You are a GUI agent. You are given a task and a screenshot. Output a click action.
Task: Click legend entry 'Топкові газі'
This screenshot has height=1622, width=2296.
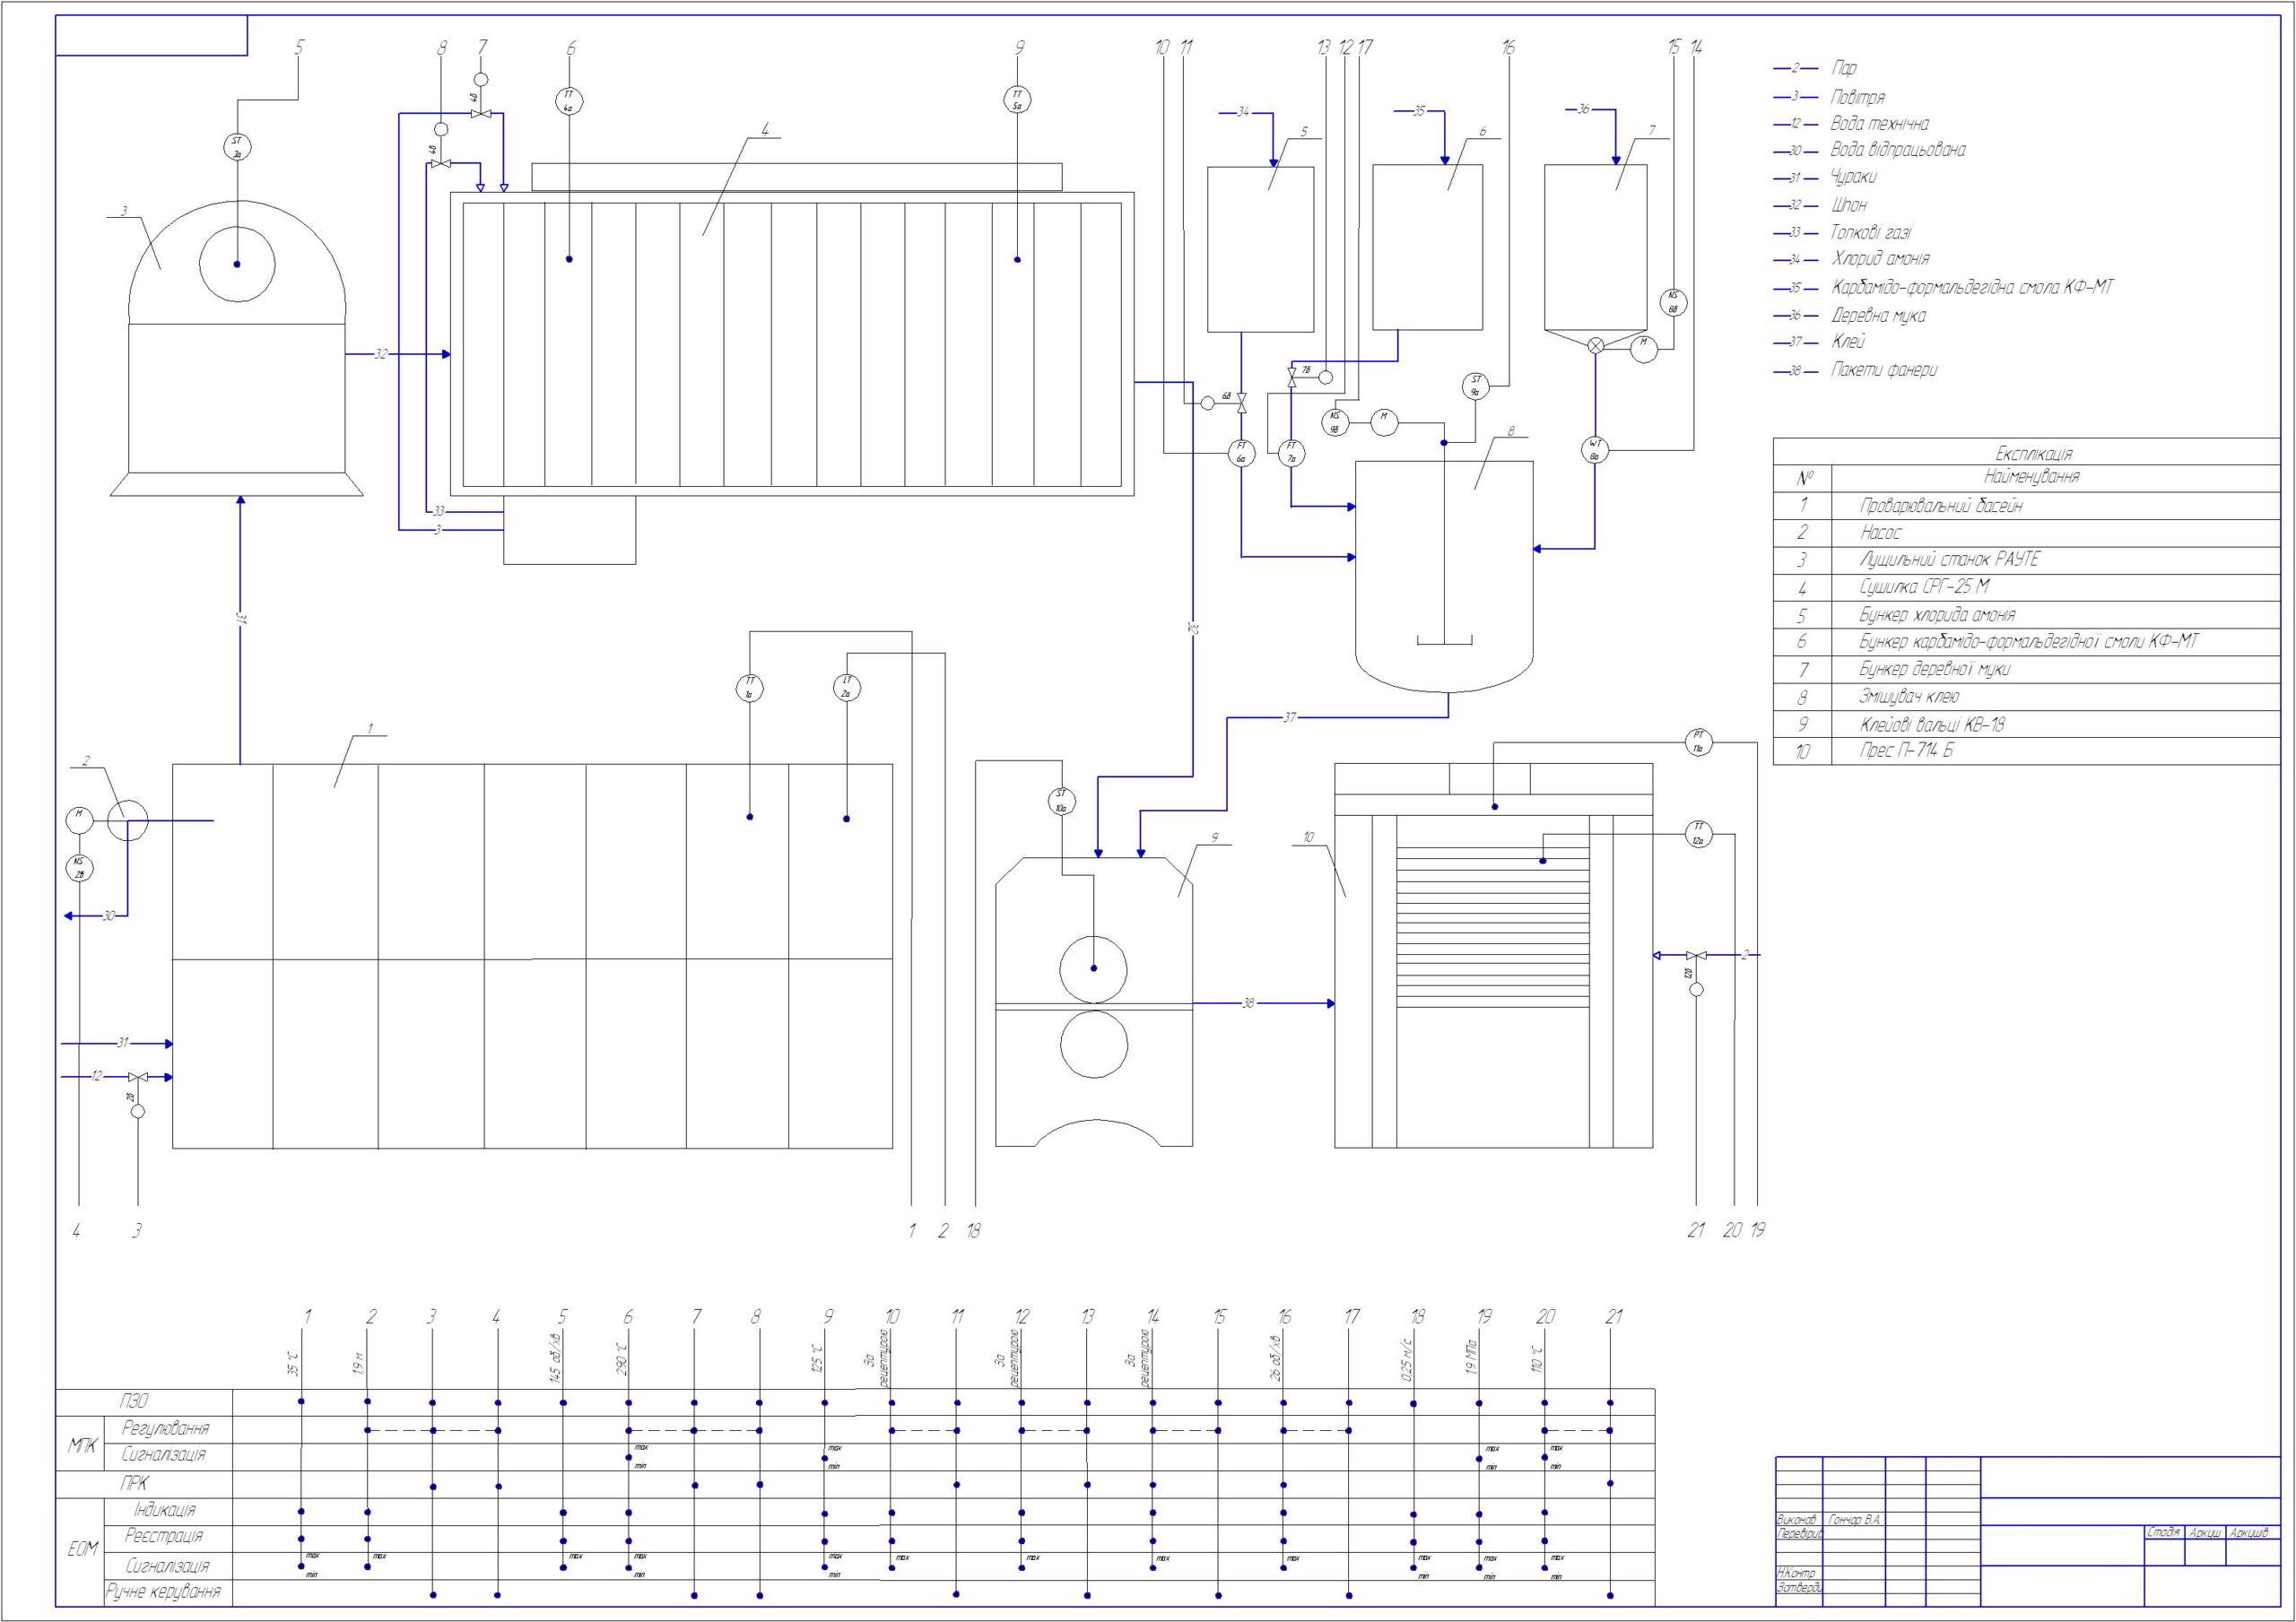click(x=1871, y=232)
